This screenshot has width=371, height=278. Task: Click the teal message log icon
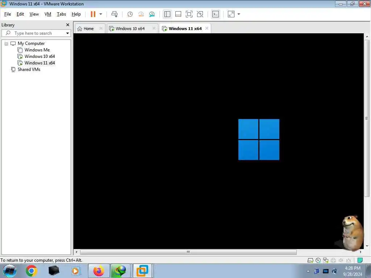coord(360,260)
